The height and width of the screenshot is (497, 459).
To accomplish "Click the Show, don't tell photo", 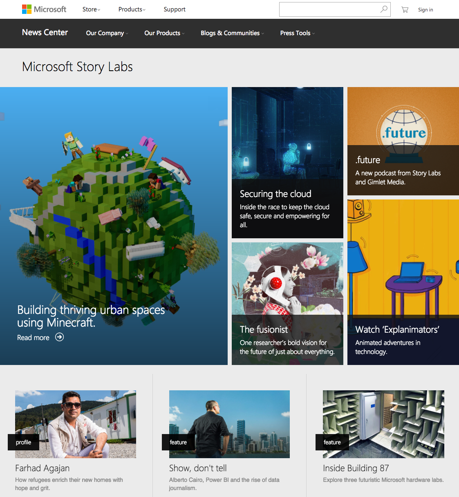I will pyautogui.click(x=229, y=424).
